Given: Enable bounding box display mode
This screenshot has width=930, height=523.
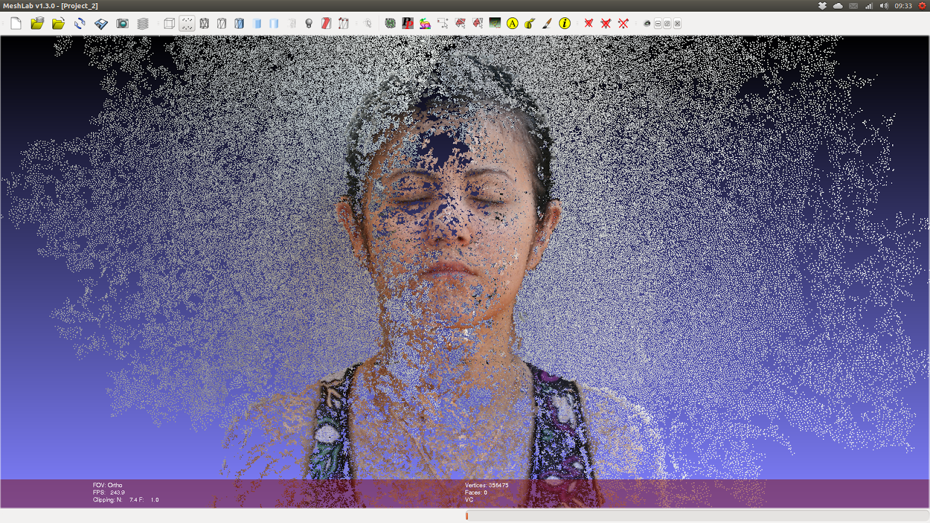Looking at the screenshot, I should pyautogui.click(x=170, y=23).
